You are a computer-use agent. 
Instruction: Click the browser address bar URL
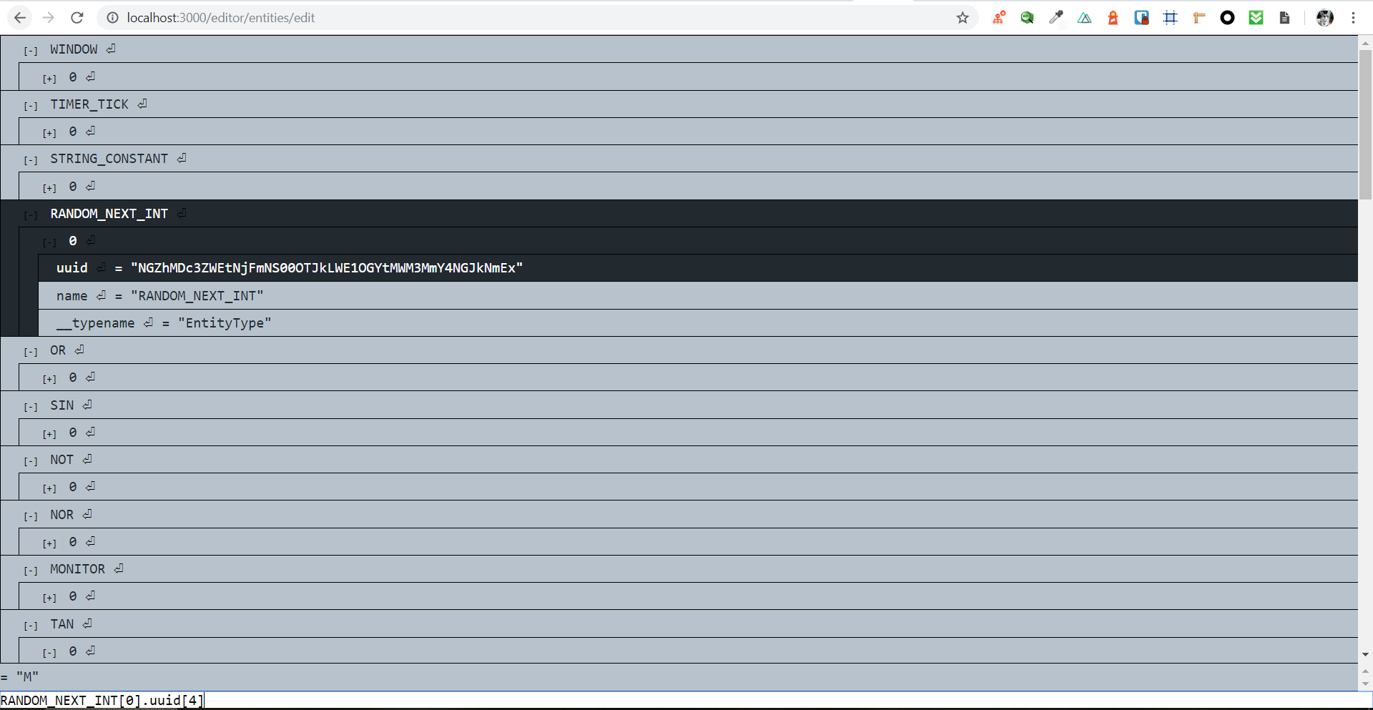(221, 18)
